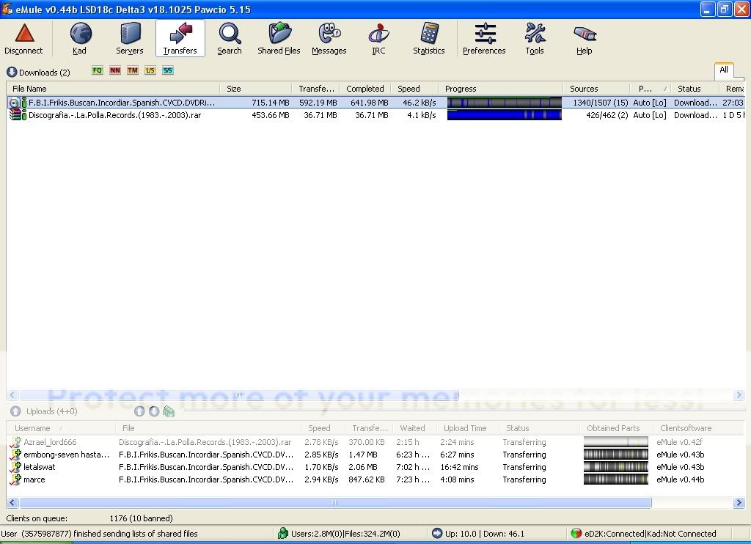Sort uploads by Obtained Parts column
Viewport: 751px width, 544px height.
[615, 428]
